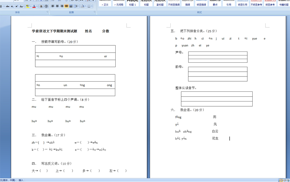The width and height of the screenshot is (290, 182).
Task: Apply the 无间隔 style
Action: [x=119, y=3]
